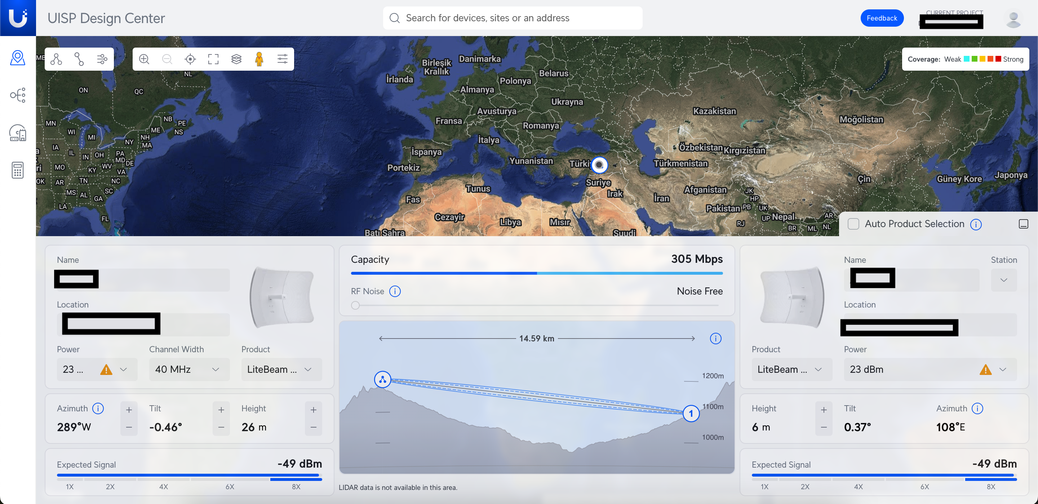Decrease the right Height value
This screenshot has height=504, width=1038.
coord(824,427)
